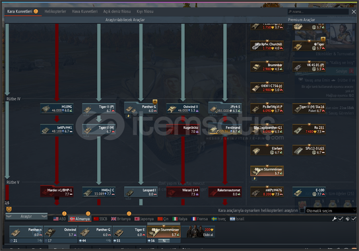The width and height of the screenshot is (359, 251).
Task: Click the Araştır research button
Action: tap(26, 217)
